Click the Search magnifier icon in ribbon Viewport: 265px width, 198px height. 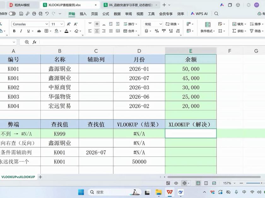coord(216,14)
